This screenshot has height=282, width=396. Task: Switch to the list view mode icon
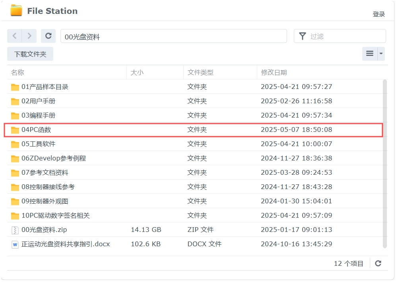tap(370, 54)
